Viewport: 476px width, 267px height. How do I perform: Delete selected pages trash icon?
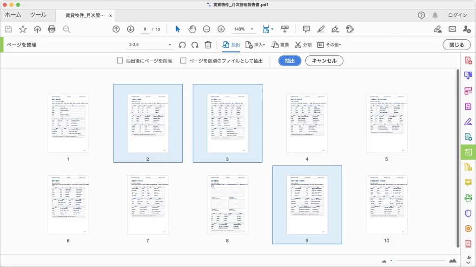208,45
